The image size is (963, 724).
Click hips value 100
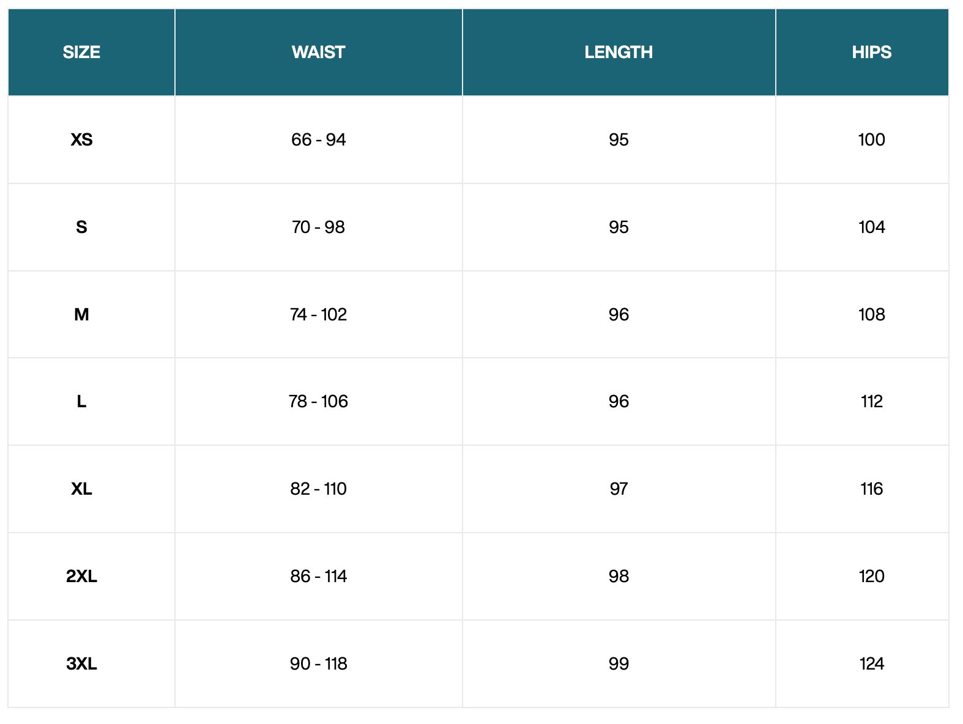(x=871, y=140)
